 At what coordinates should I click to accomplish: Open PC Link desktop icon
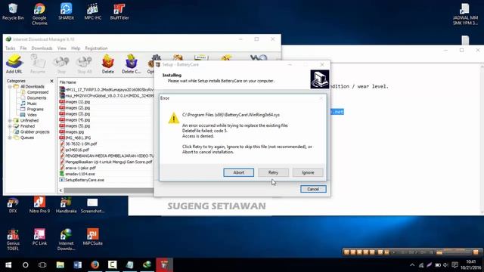39,237
